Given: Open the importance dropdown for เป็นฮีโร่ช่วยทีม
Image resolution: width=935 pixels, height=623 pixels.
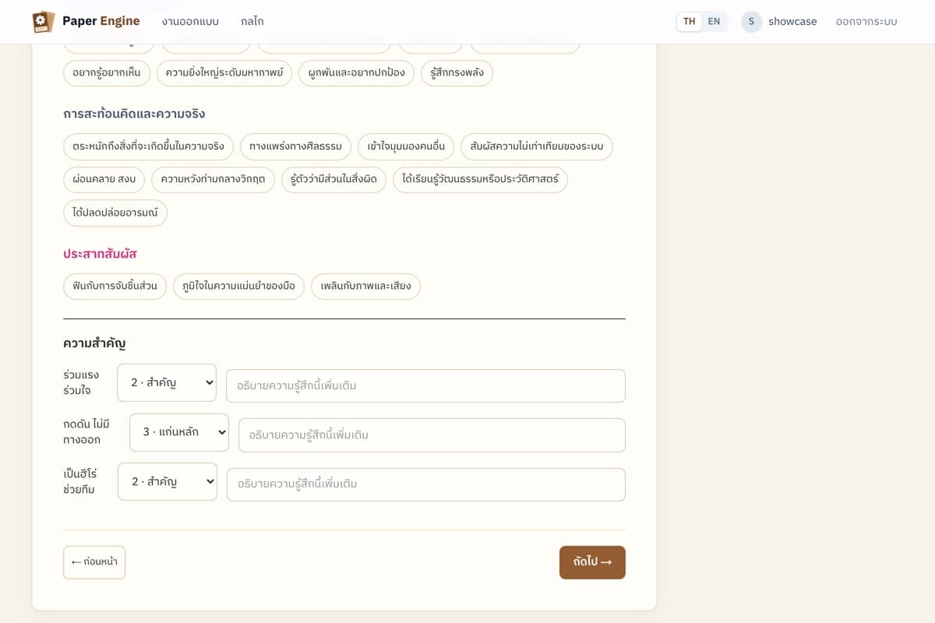Looking at the screenshot, I should [168, 482].
